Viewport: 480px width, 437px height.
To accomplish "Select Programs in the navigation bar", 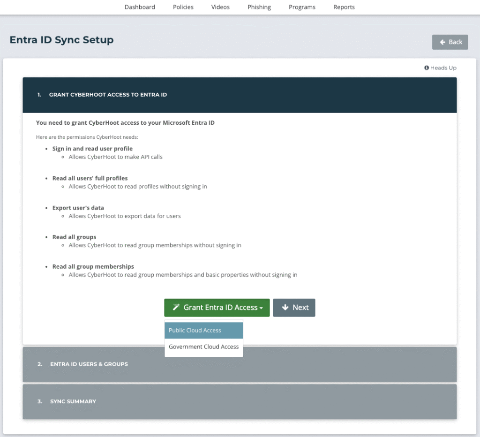I will [x=302, y=7].
